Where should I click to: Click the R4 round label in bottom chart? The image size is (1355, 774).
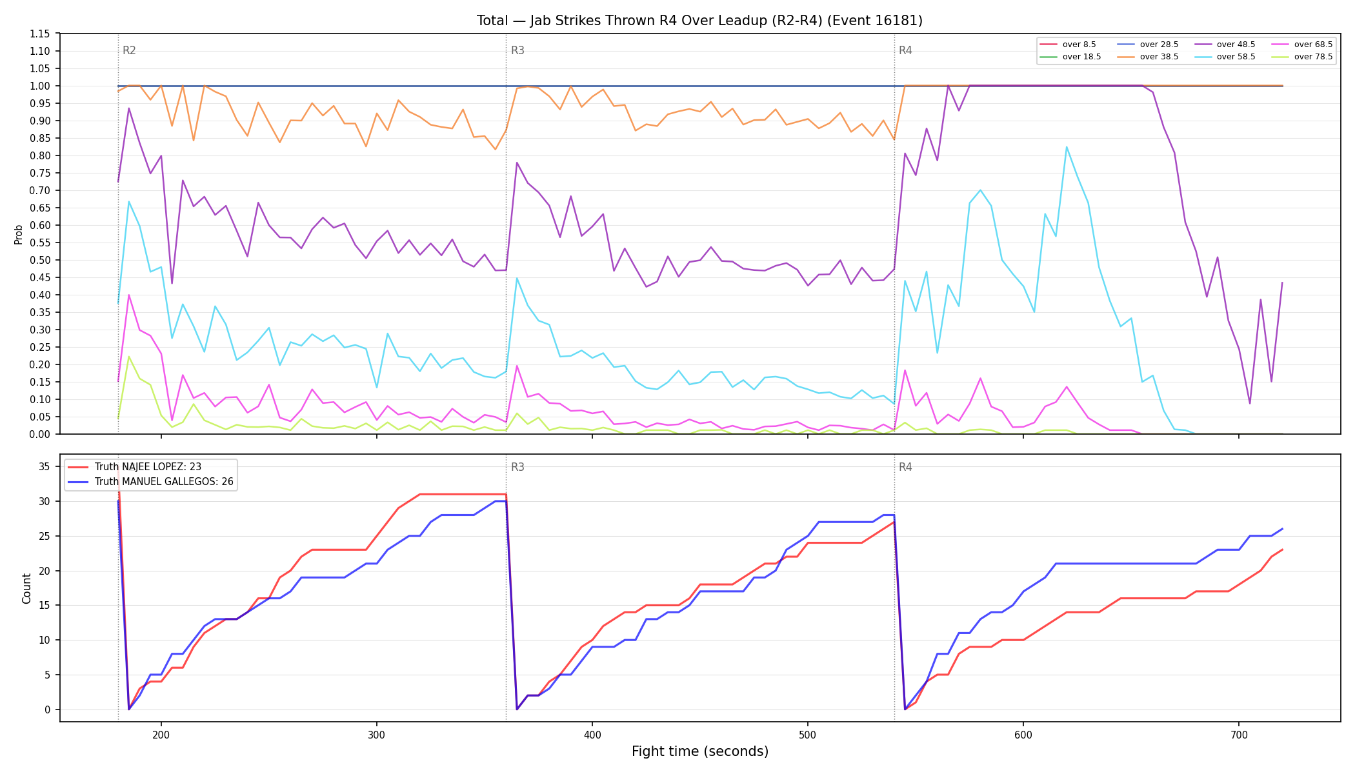pos(905,467)
